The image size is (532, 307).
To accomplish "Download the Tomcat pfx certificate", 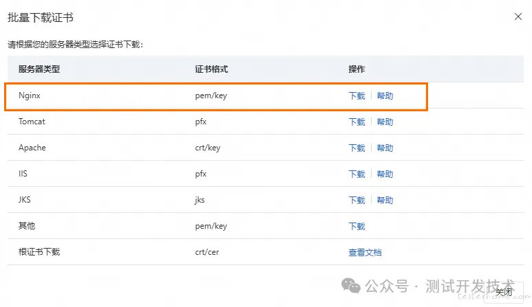I will coord(357,122).
